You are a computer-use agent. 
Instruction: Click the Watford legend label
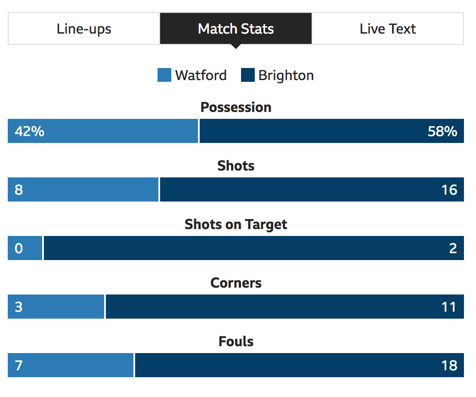(x=201, y=75)
